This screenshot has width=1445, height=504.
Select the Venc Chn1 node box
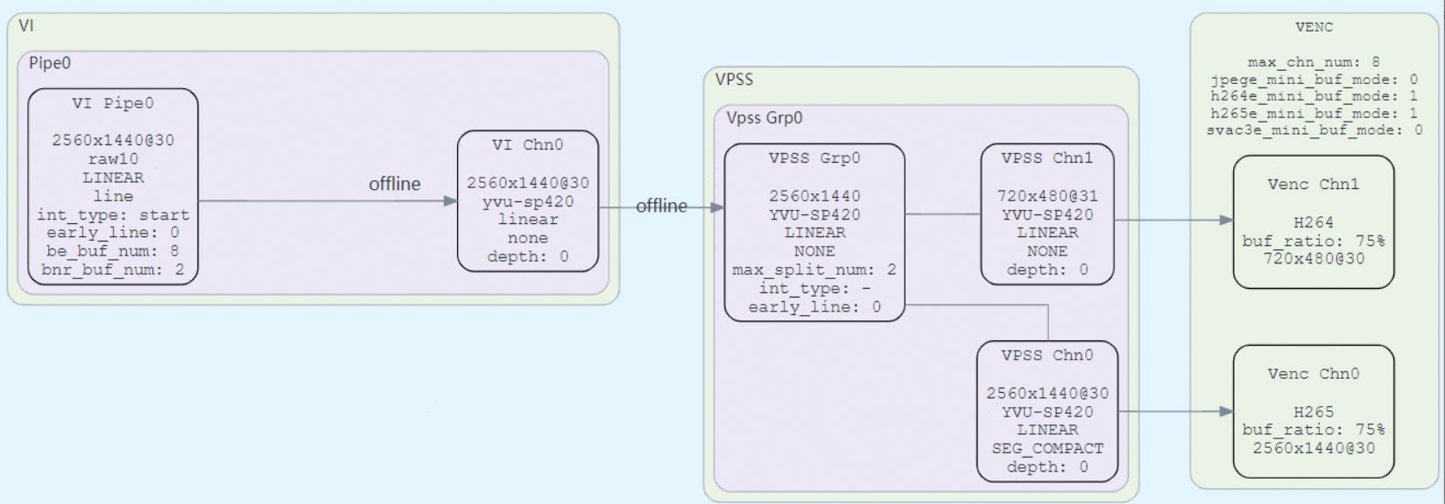point(1314,221)
